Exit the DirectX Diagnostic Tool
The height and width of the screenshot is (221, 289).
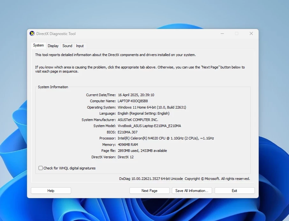click(x=235, y=191)
